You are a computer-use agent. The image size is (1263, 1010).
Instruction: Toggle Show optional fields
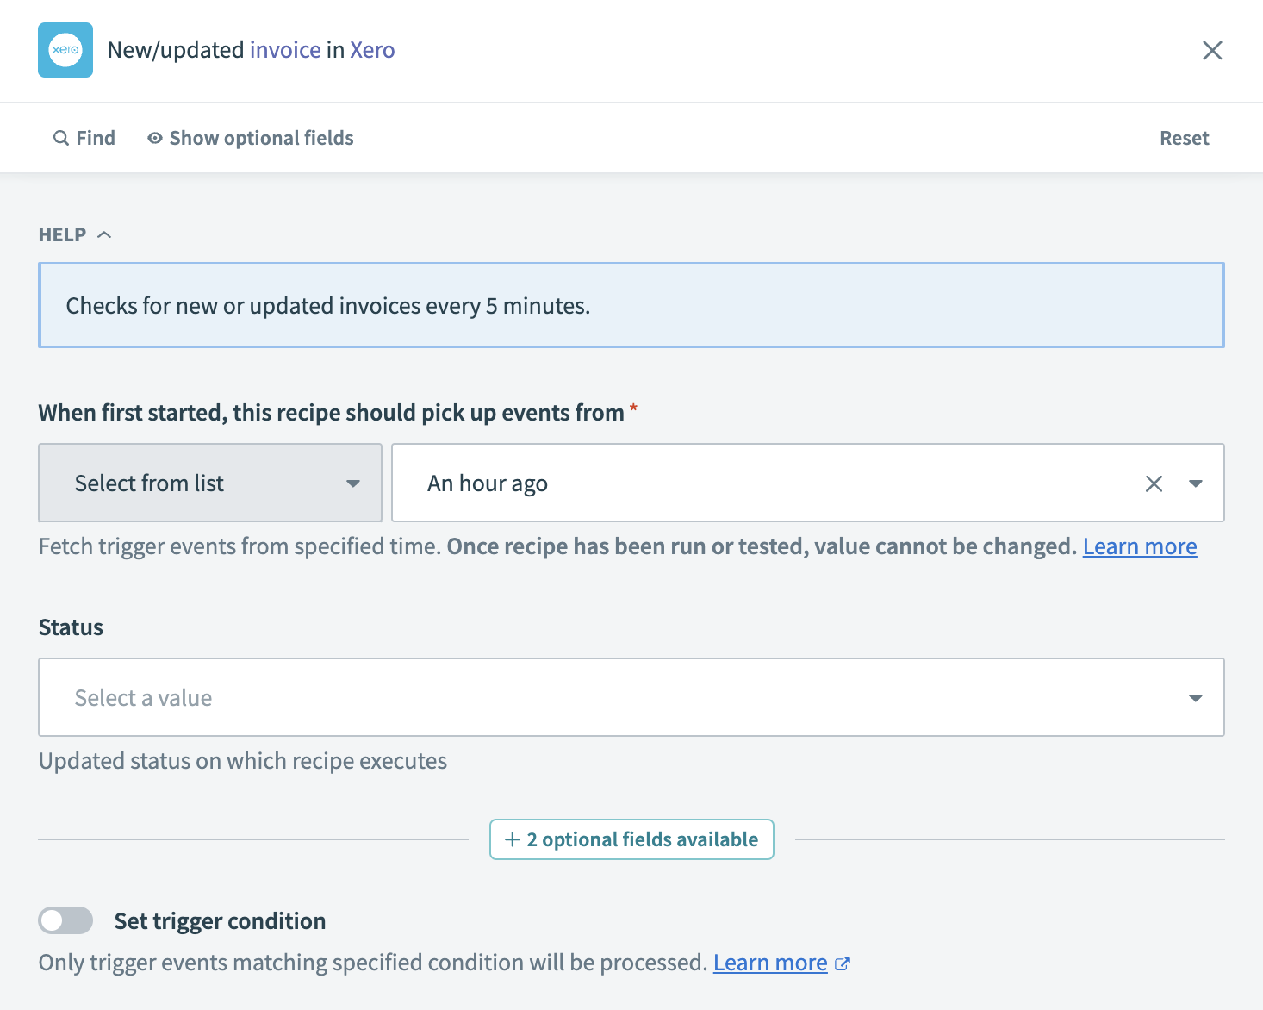pos(260,138)
